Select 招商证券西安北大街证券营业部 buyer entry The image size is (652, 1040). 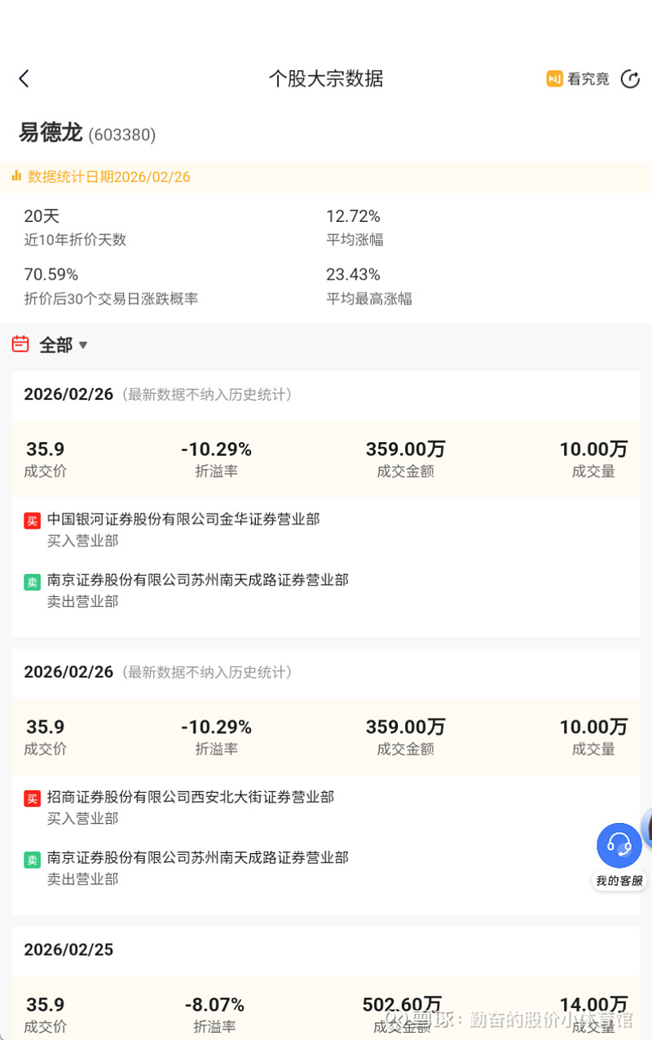[191, 797]
